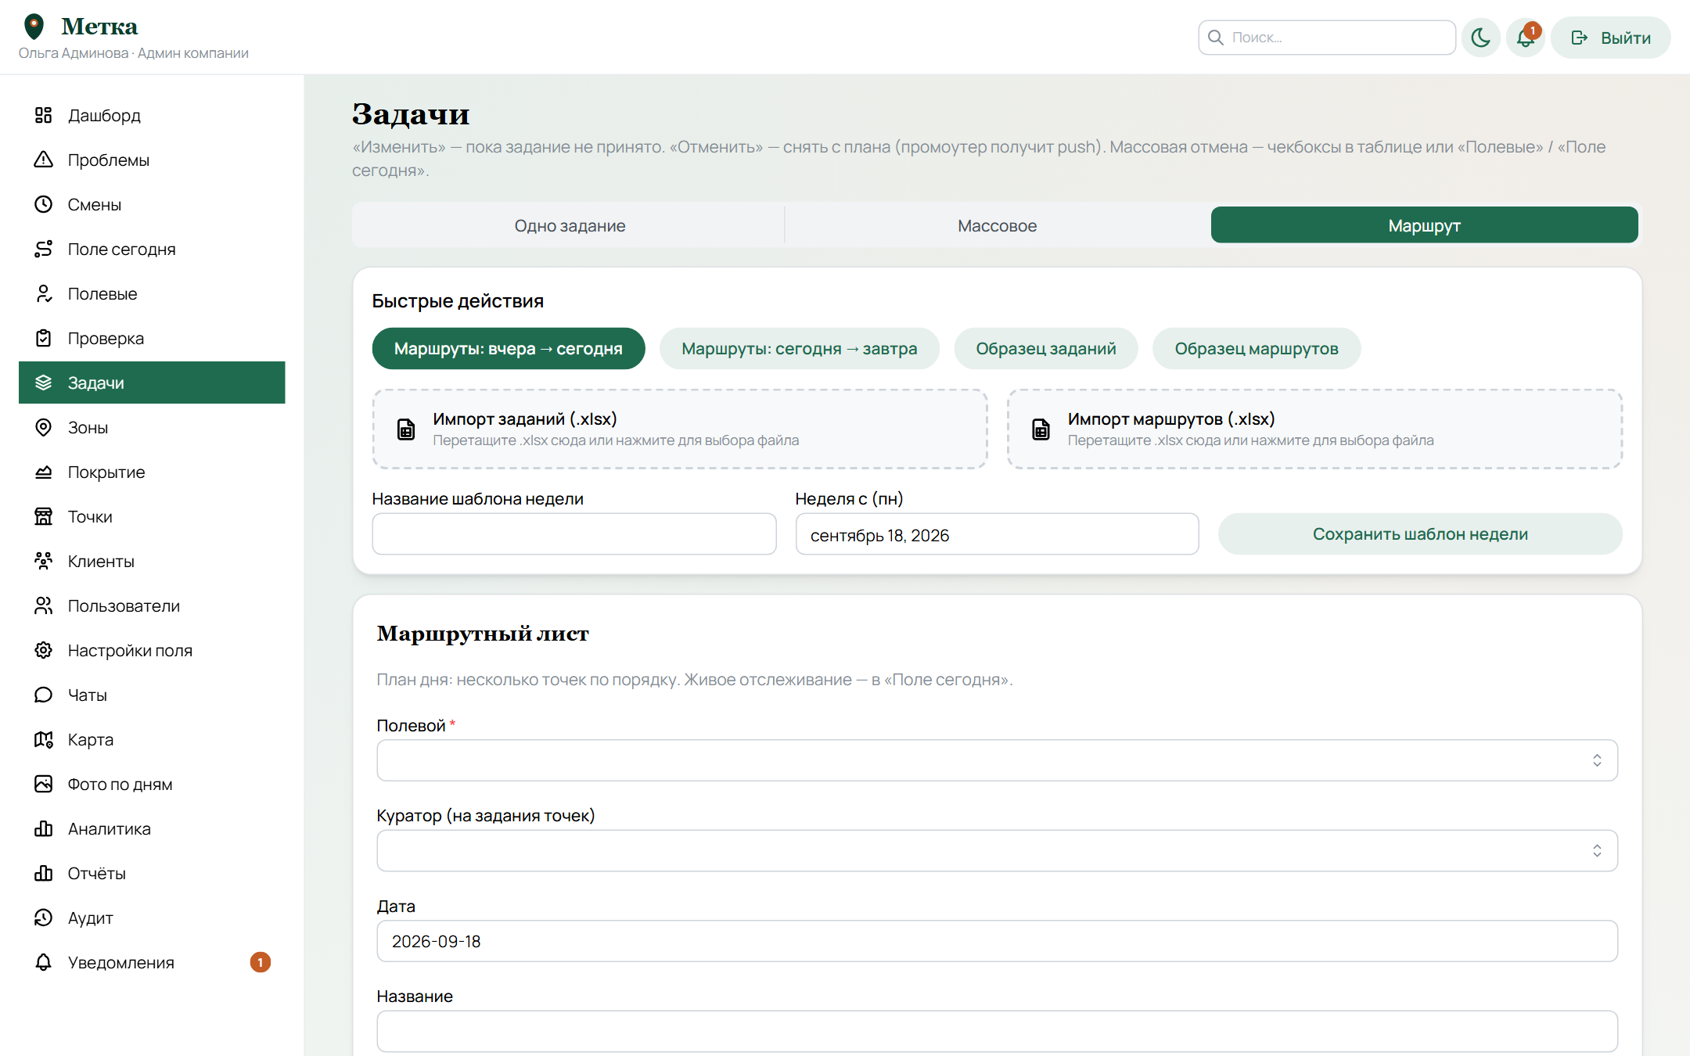1690x1056 pixels.
Task: Switch to the Массовое tab
Action: [997, 225]
